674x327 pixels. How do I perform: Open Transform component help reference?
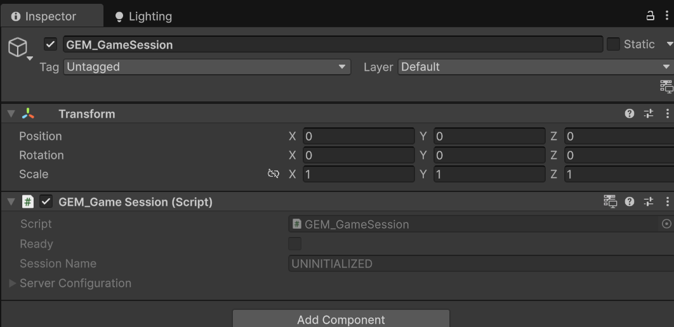(630, 114)
